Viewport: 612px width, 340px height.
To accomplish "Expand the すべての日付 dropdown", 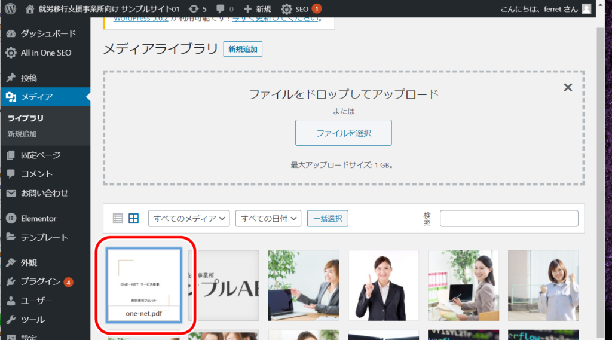I will tap(268, 219).
